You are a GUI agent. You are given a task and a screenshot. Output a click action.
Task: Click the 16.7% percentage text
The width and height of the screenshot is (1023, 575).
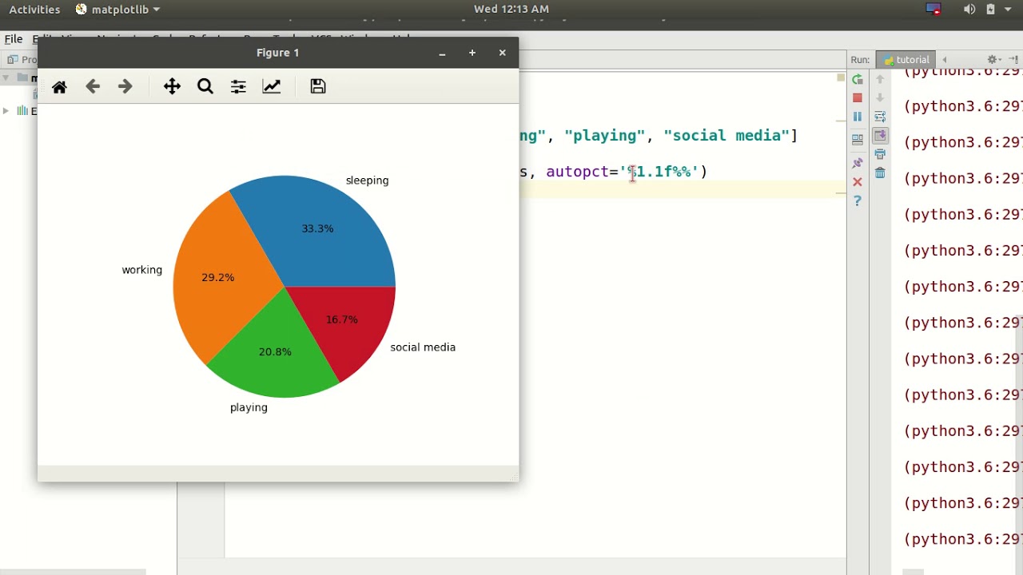[341, 319]
